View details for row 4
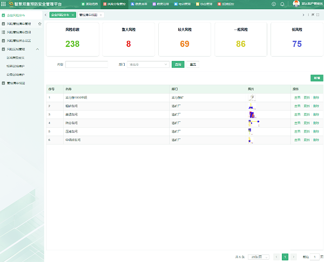Viewport: 324px width, 262px height. (x=298, y=123)
